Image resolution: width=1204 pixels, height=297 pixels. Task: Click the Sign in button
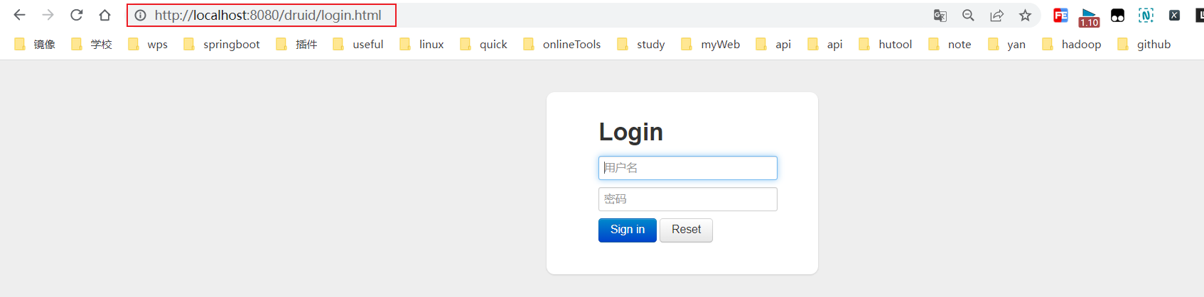(627, 230)
